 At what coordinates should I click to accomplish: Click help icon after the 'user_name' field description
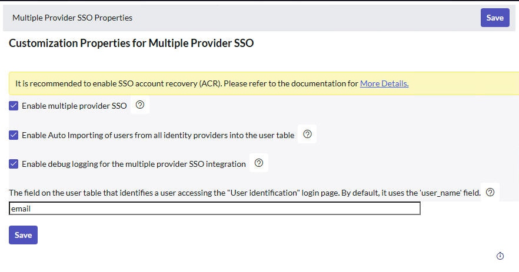490,192
